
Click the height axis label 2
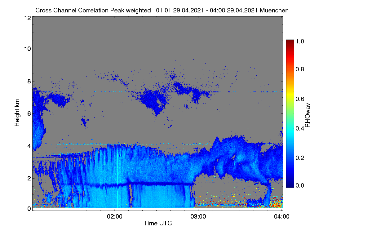click(x=29, y=178)
